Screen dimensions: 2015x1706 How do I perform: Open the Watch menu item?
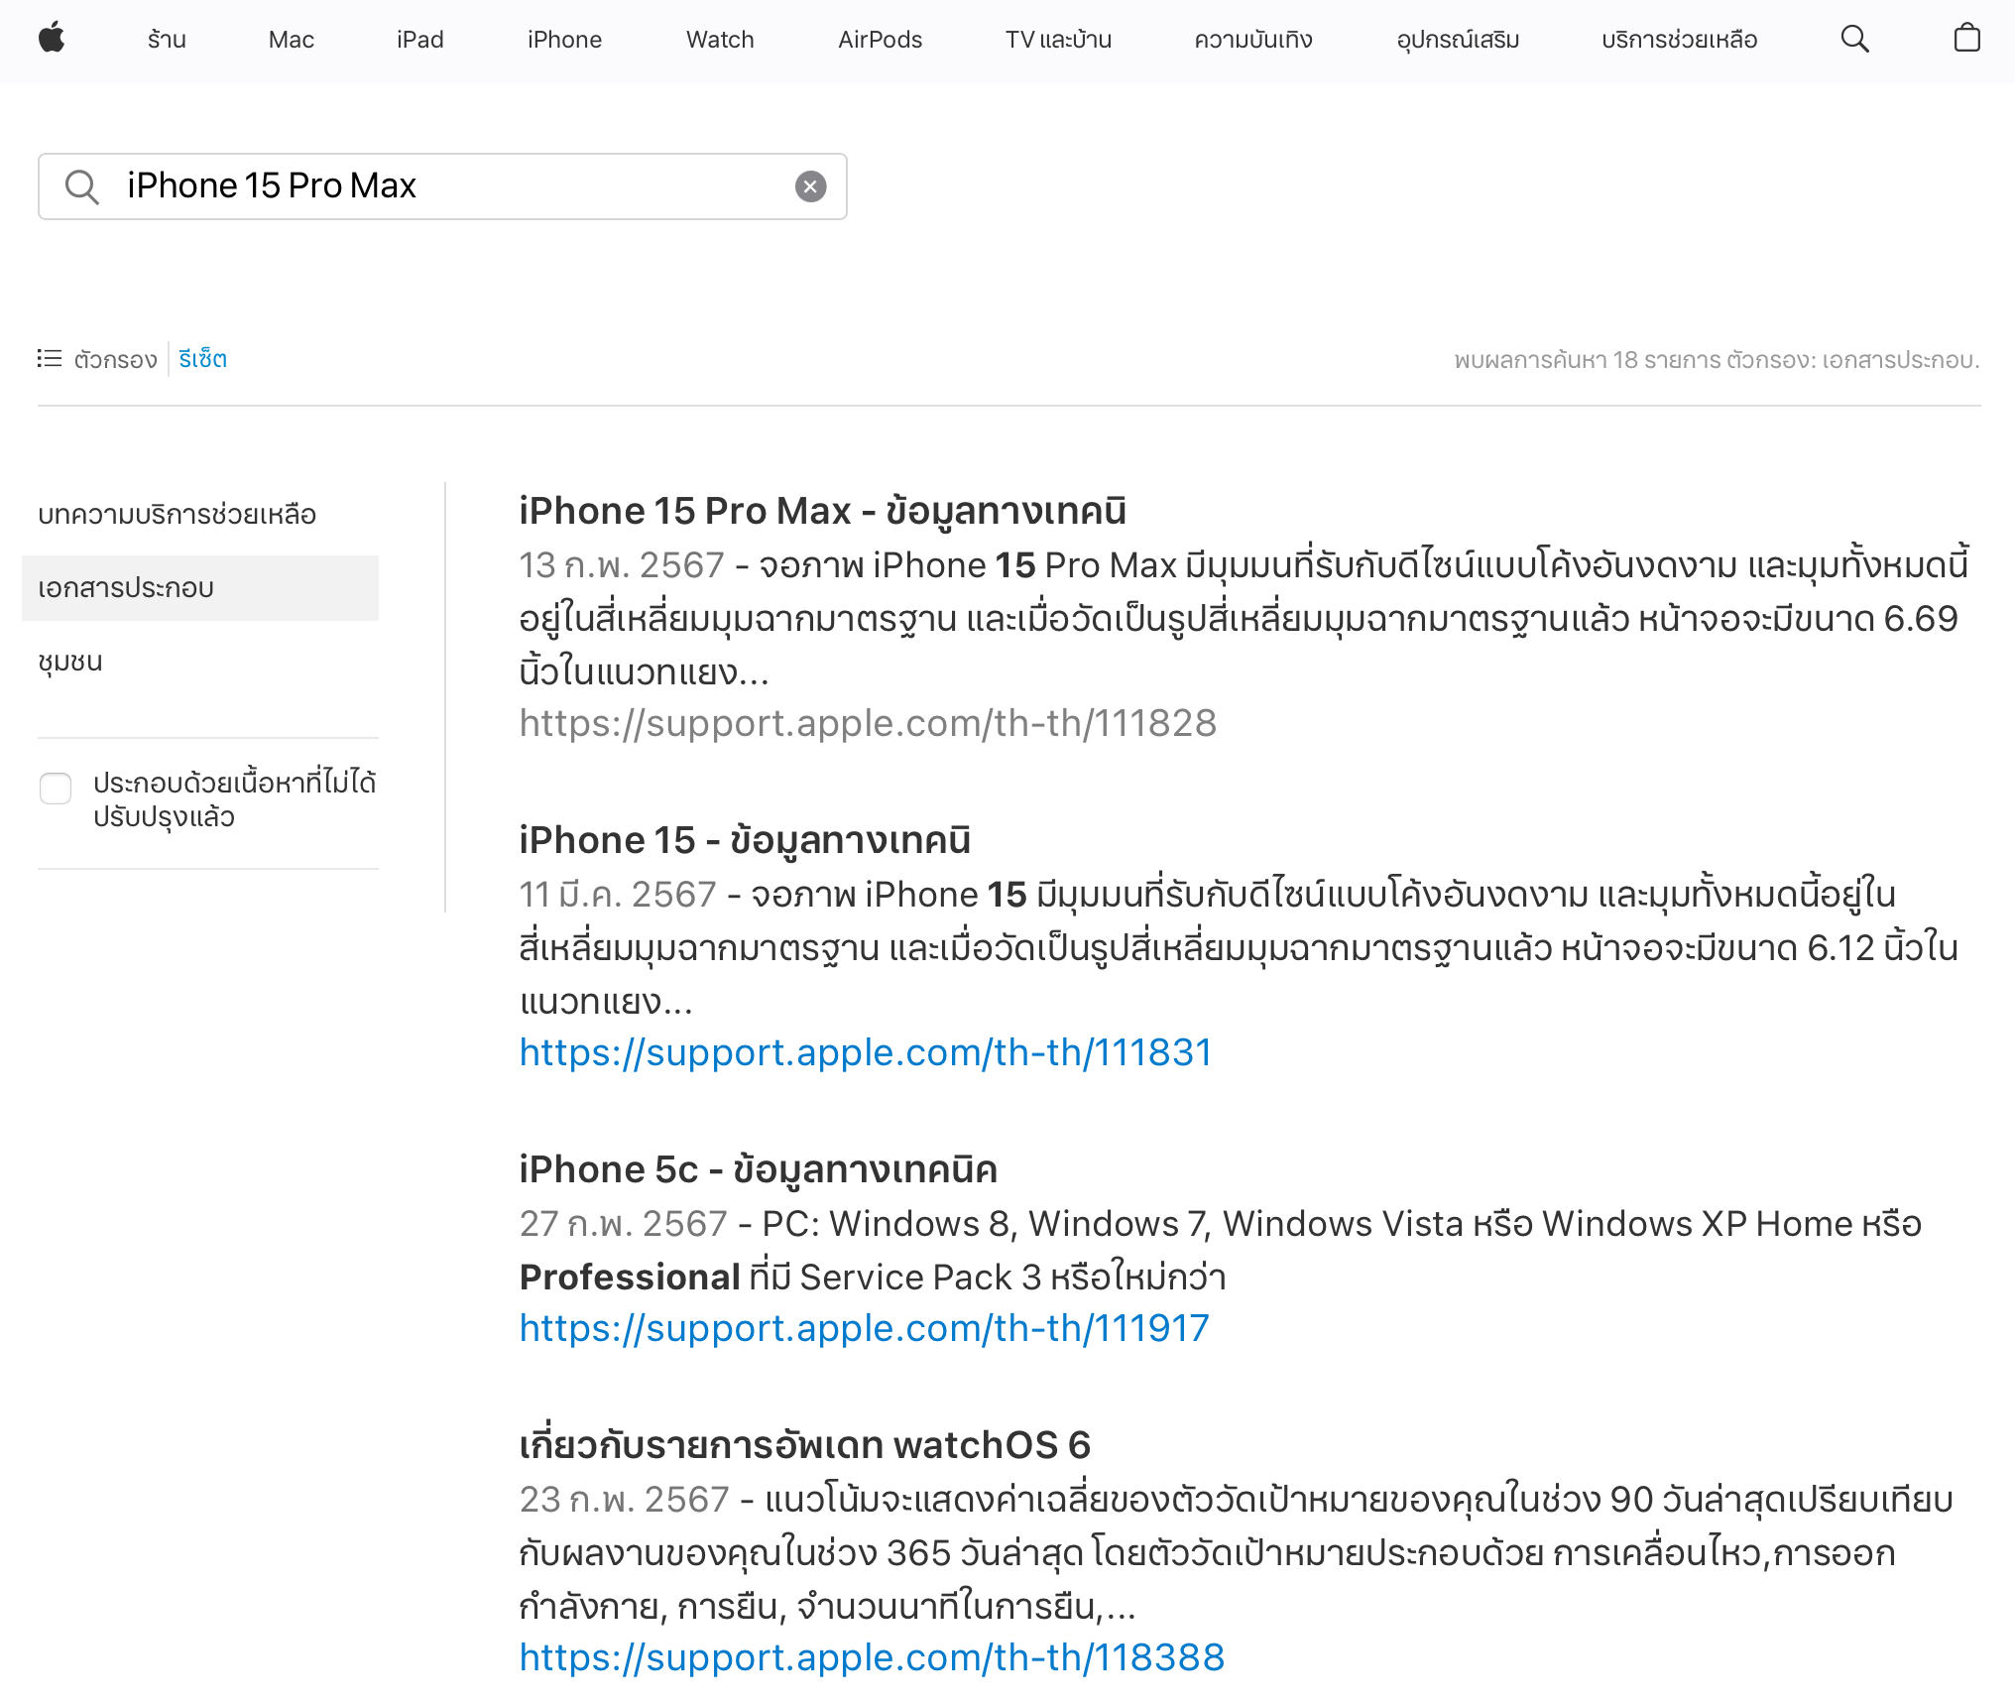pos(720,40)
